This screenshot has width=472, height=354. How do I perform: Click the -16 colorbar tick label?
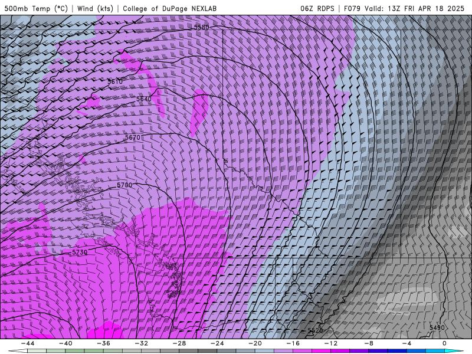(x=293, y=343)
